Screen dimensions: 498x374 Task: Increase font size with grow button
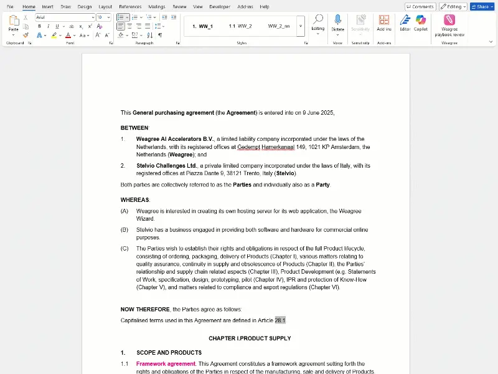(x=98, y=36)
